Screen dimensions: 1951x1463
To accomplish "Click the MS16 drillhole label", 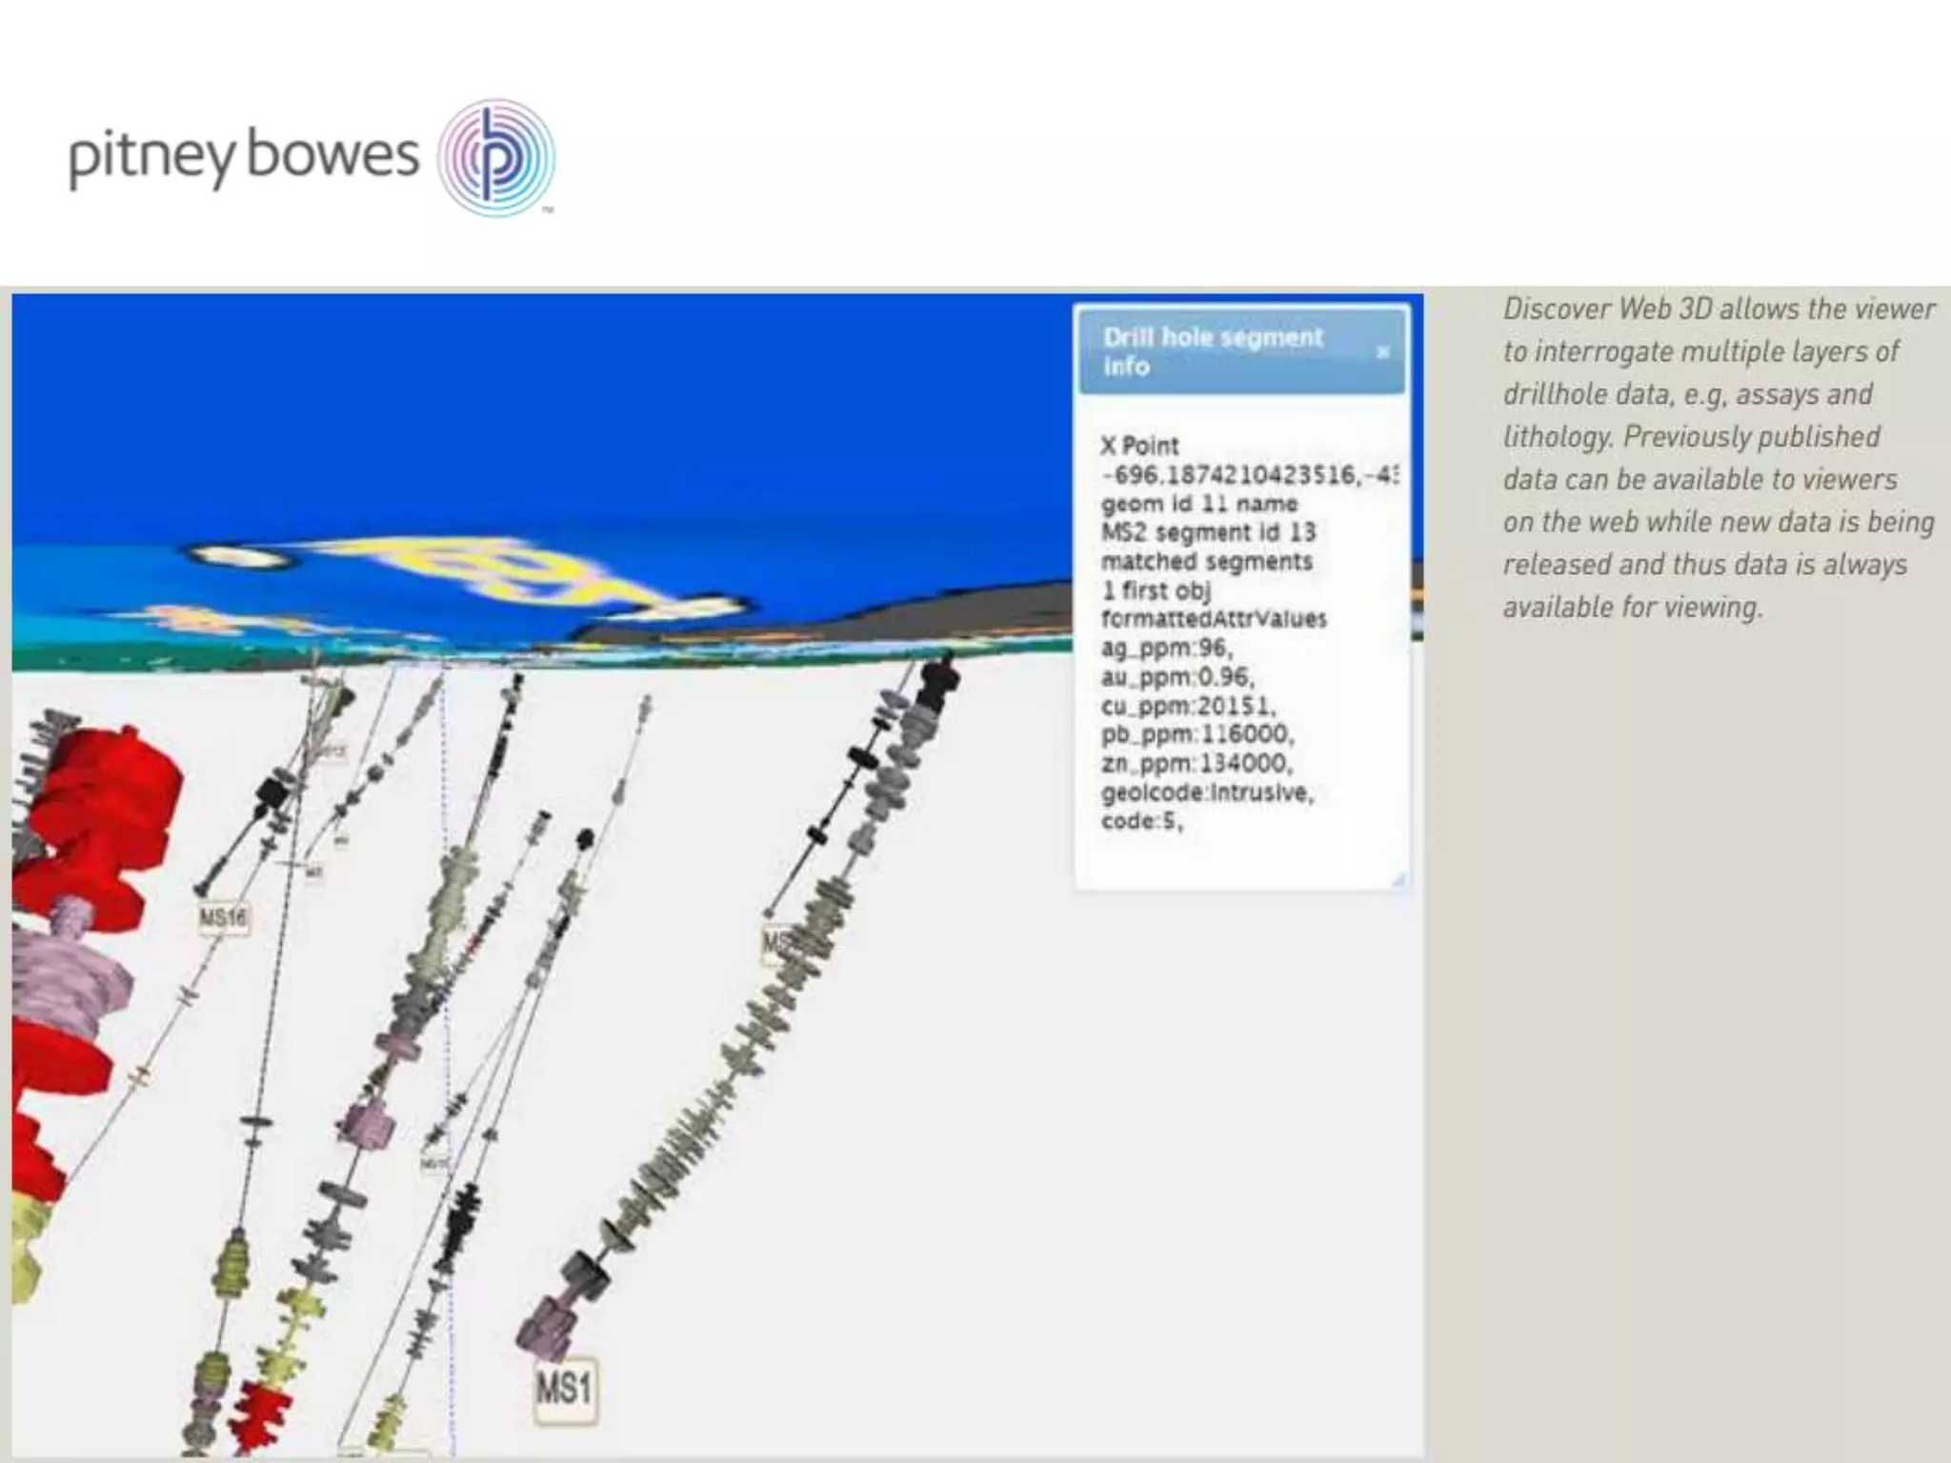I will [223, 917].
